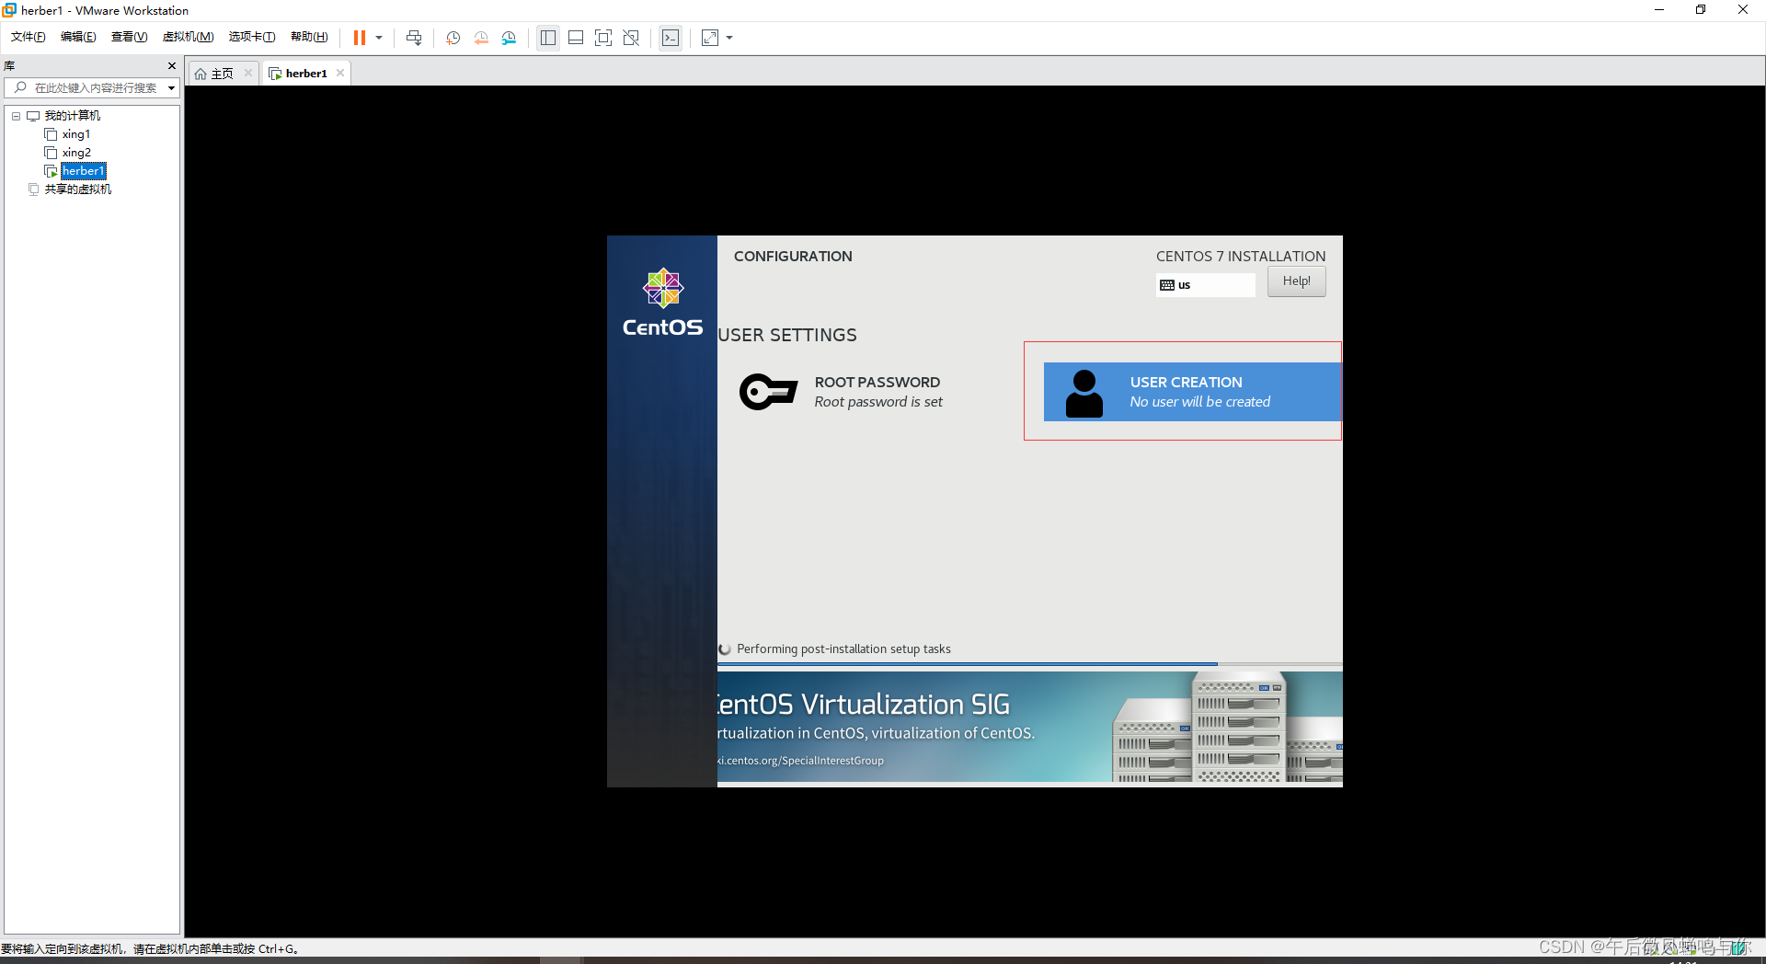Open the 虚拟机(M) menu
The image size is (1766, 964).
pos(188,37)
